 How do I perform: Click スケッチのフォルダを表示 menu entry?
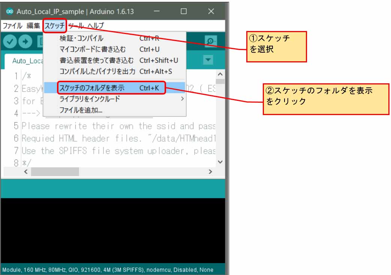115,88
